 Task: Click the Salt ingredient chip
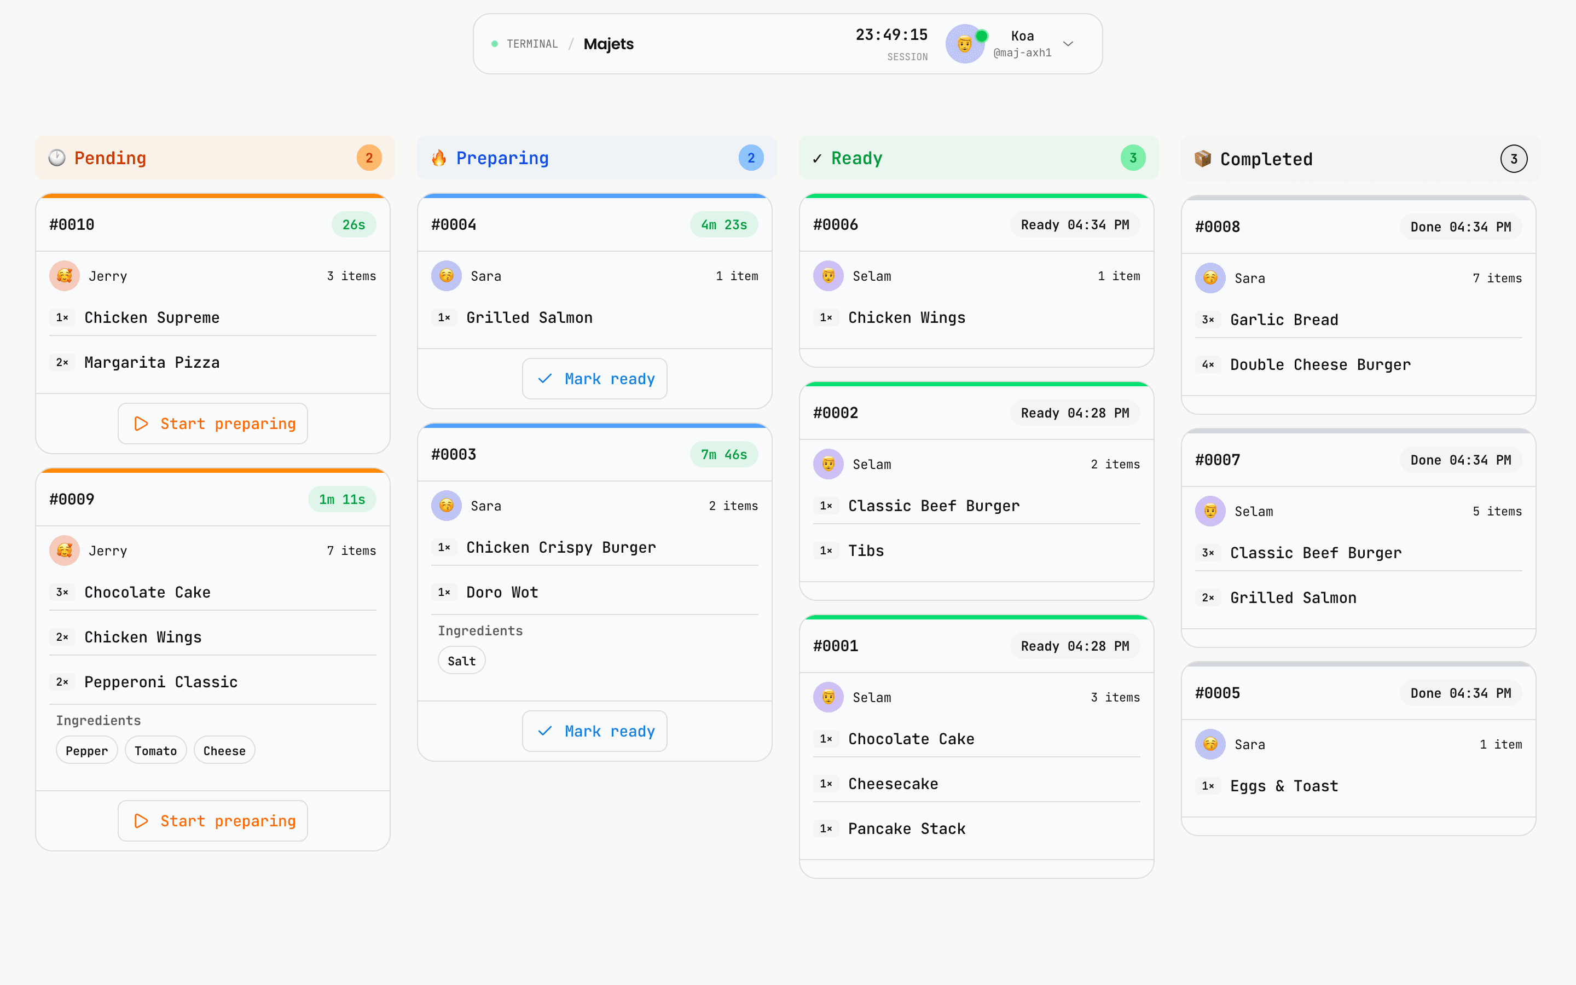462,660
